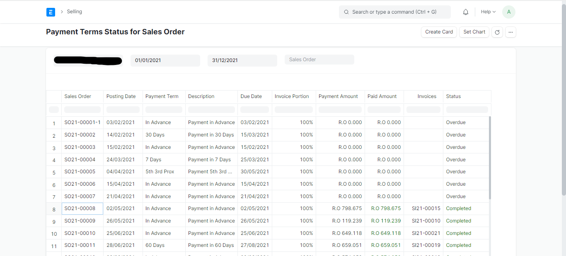Click '60 Days' payment term cell
Image resolution: width=566 pixels, height=256 pixels.
pyautogui.click(x=164, y=245)
